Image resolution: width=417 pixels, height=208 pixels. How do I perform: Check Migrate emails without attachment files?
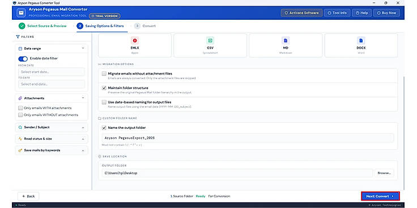pos(104,73)
